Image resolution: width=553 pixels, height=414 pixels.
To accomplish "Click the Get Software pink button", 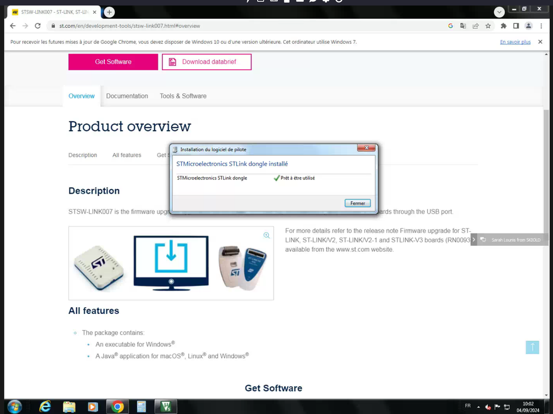I will coord(113,61).
